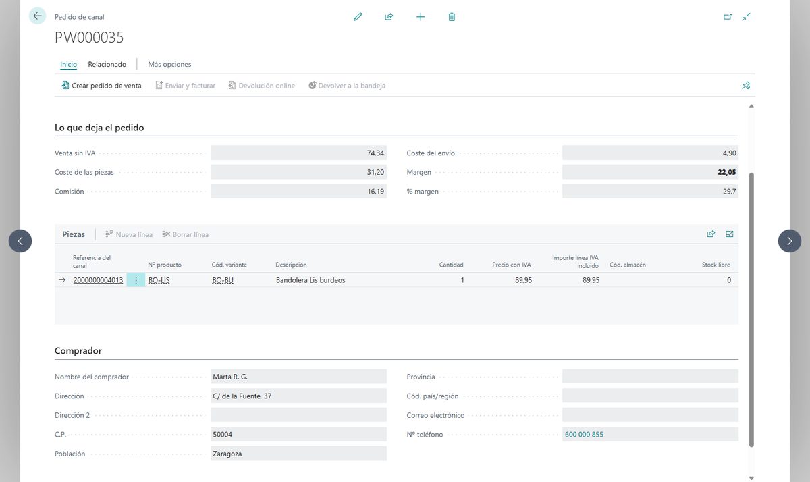This screenshot has height=482, width=810.
Task: Click the Descripción column header
Action: (291, 265)
